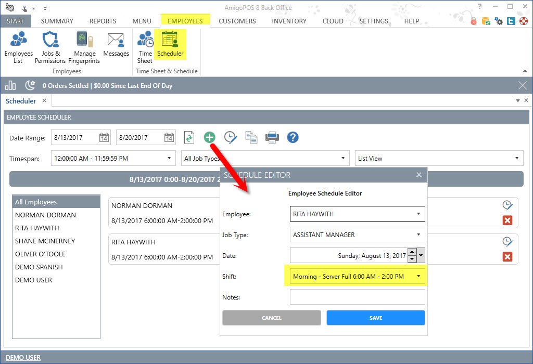Open the Shift dropdown list
533x364 pixels.
pyautogui.click(x=418, y=277)
